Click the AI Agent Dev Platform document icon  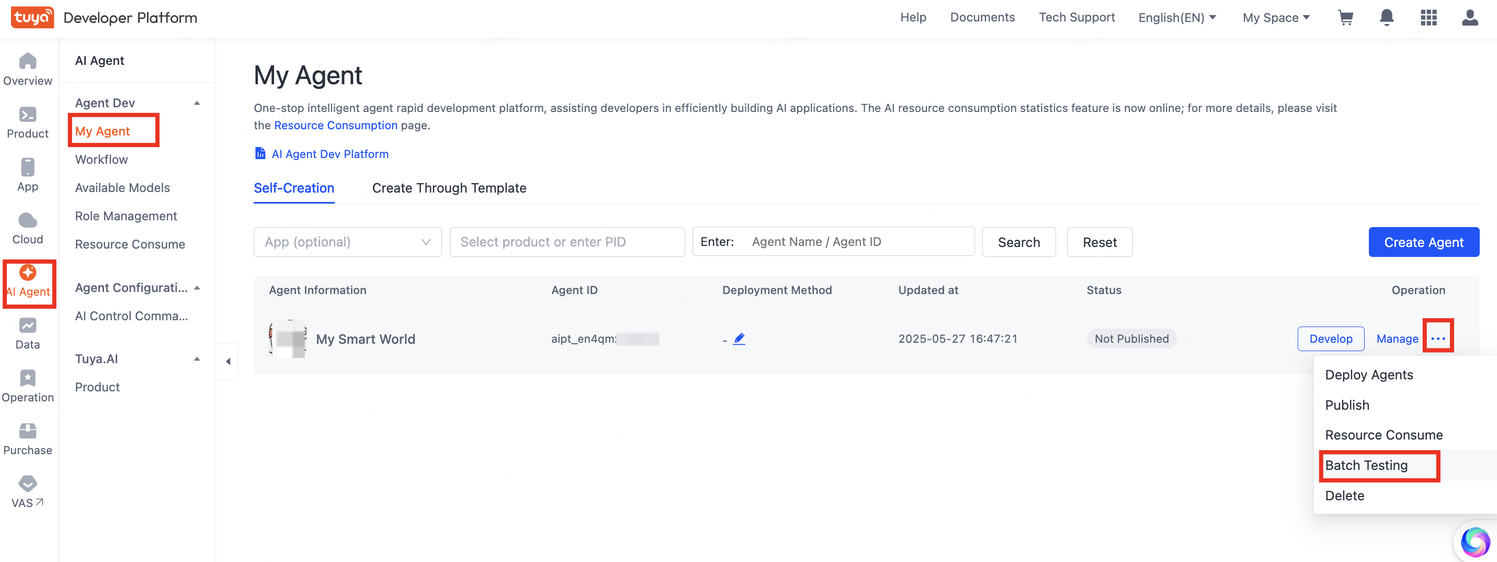(260, 153)
